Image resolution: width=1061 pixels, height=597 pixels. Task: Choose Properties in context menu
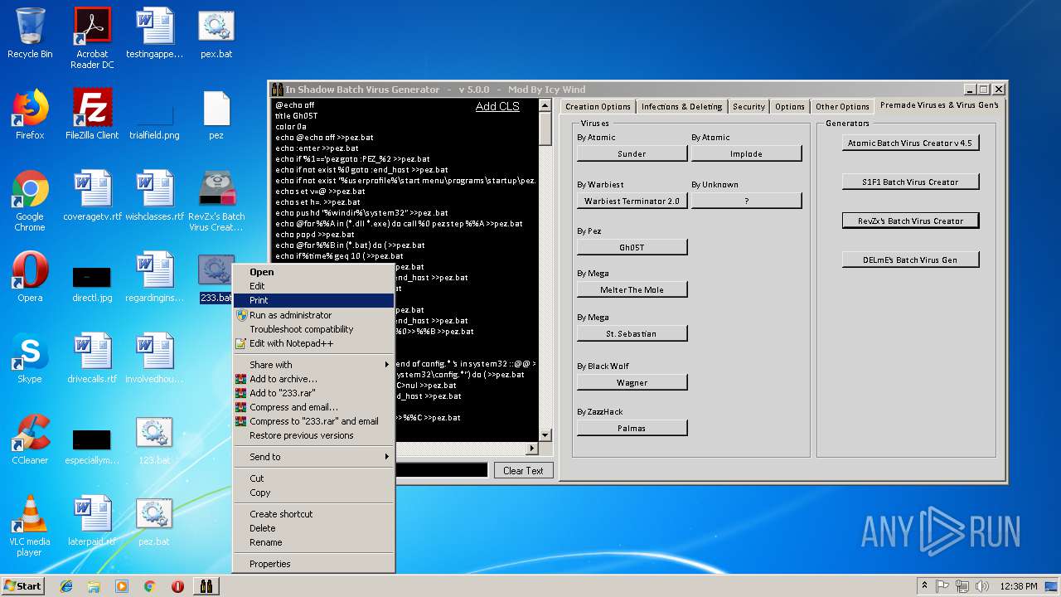coord(313,564)
